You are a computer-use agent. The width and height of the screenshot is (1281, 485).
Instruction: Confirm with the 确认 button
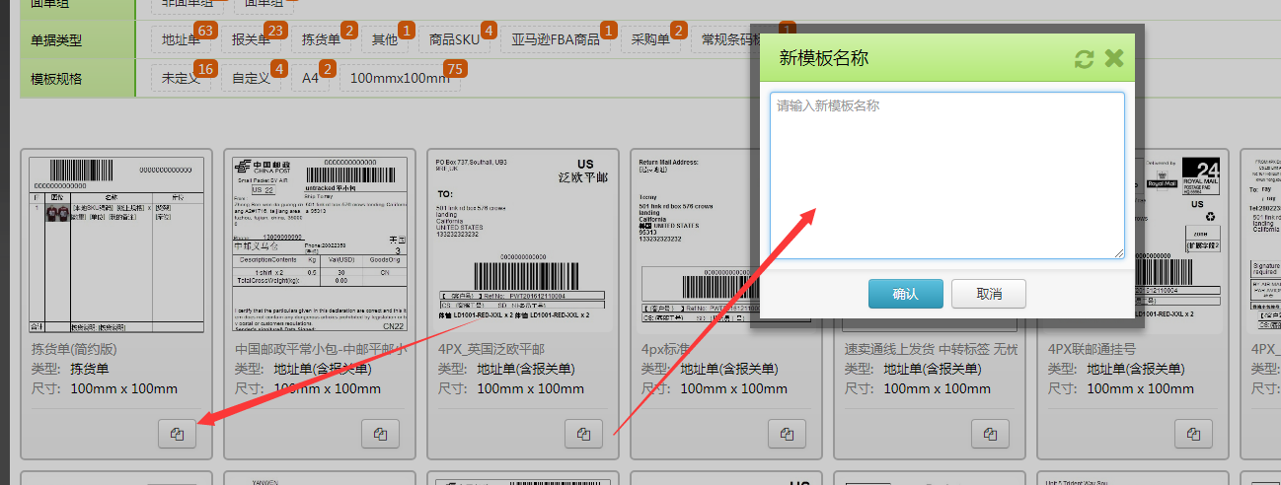pyautogui.click(x=905, y=294)
